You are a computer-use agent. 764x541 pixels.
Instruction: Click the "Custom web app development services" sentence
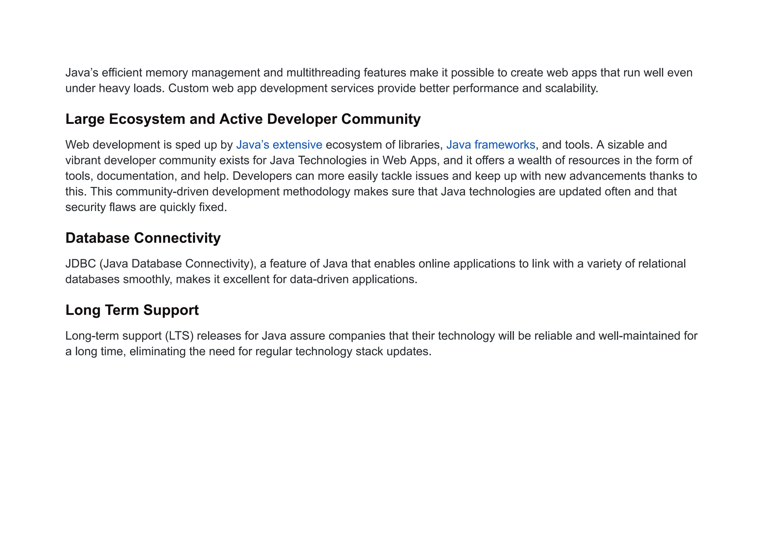click(271, 88)
